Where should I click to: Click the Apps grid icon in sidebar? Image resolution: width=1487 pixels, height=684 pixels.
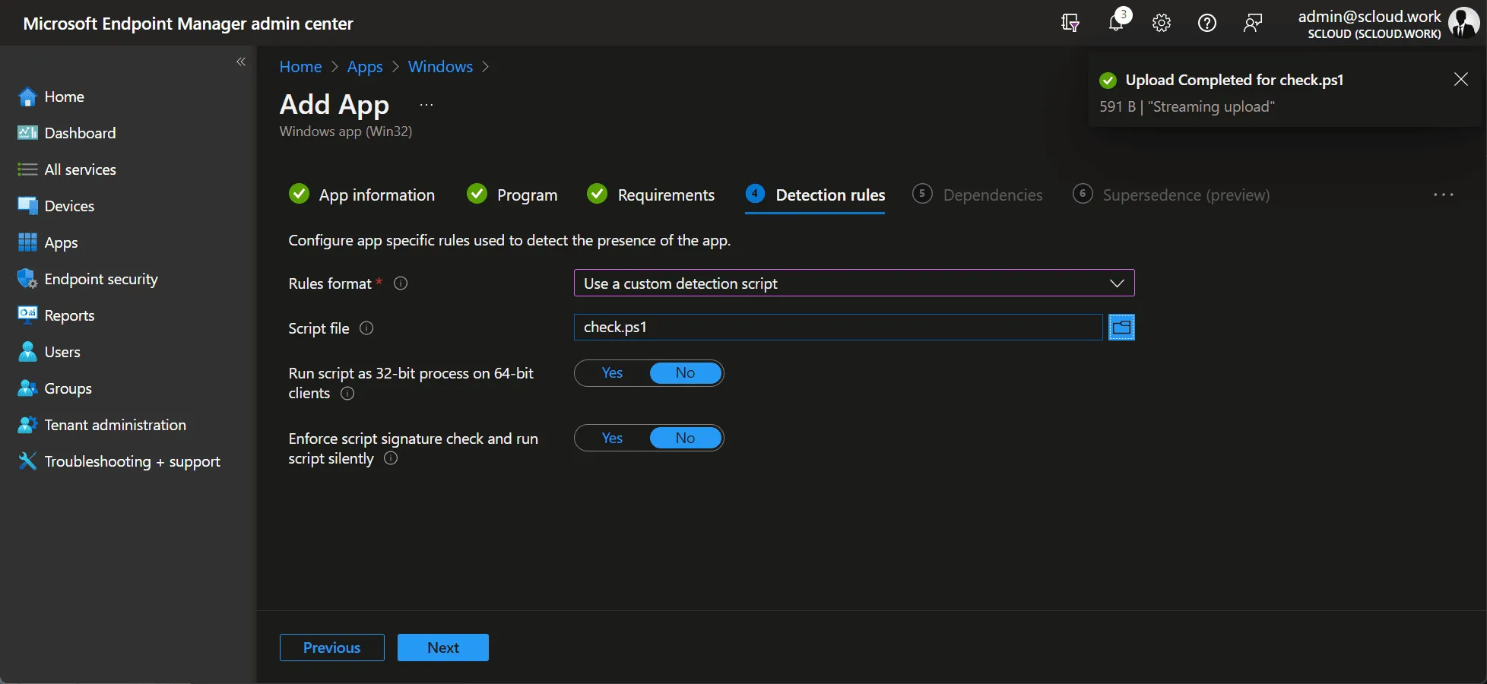click(x=27, y=242)
